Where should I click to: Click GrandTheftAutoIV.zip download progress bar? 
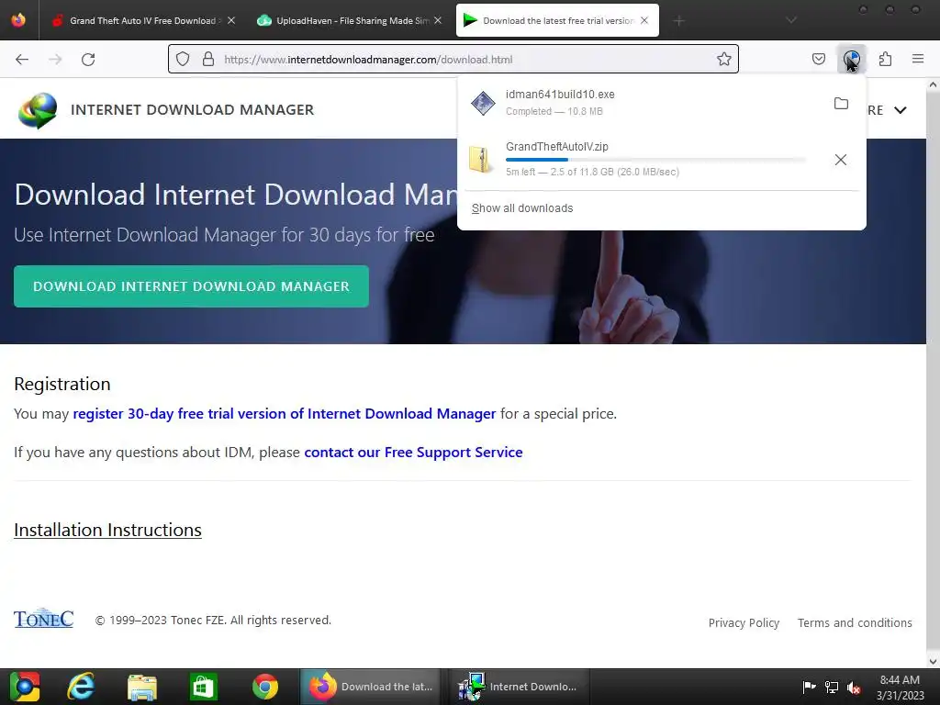(x=655, y=160)
